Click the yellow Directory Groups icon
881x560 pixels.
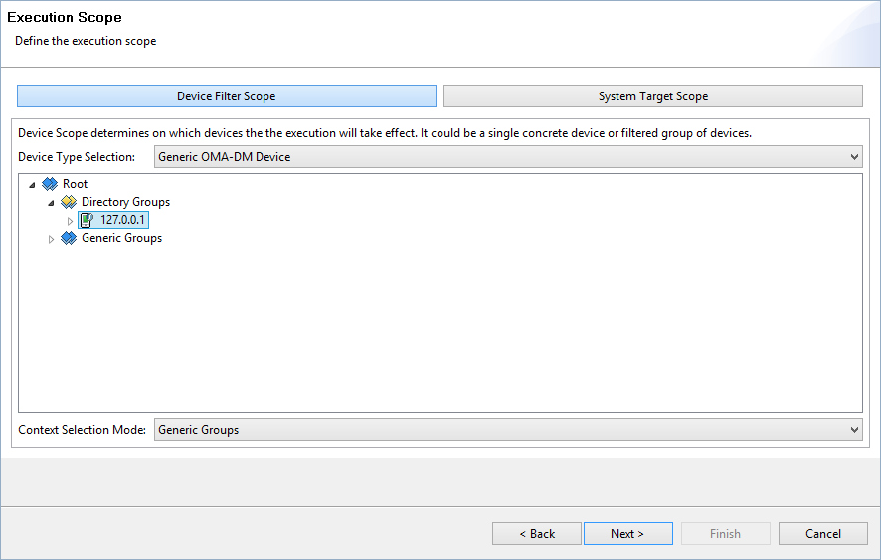[69, 202]
